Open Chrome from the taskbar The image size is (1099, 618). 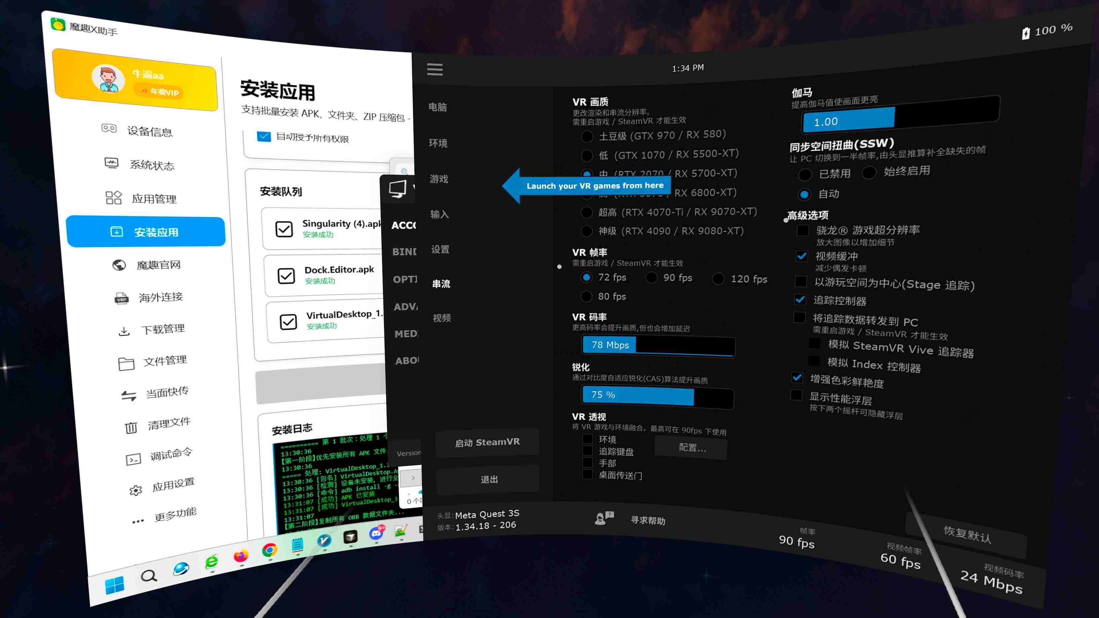[x=269, y=550]
